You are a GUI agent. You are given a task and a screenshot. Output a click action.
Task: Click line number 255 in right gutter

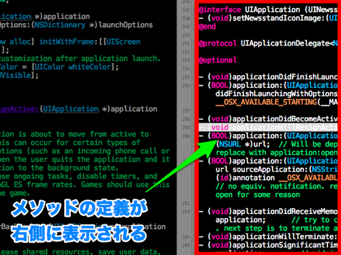click(x=186, y=77)
